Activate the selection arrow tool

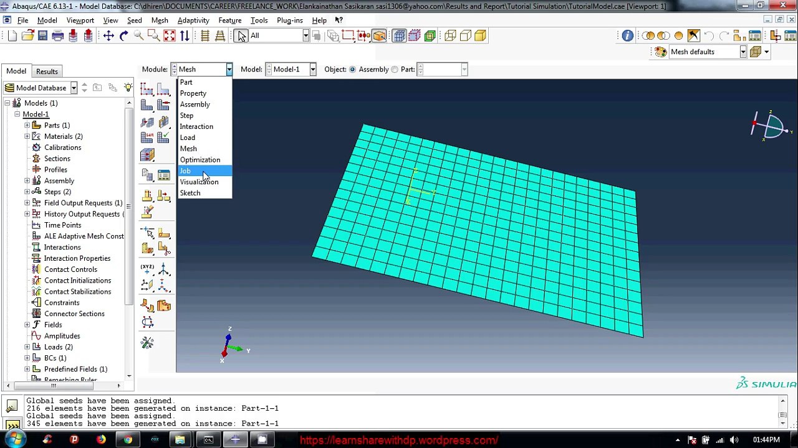241,36
